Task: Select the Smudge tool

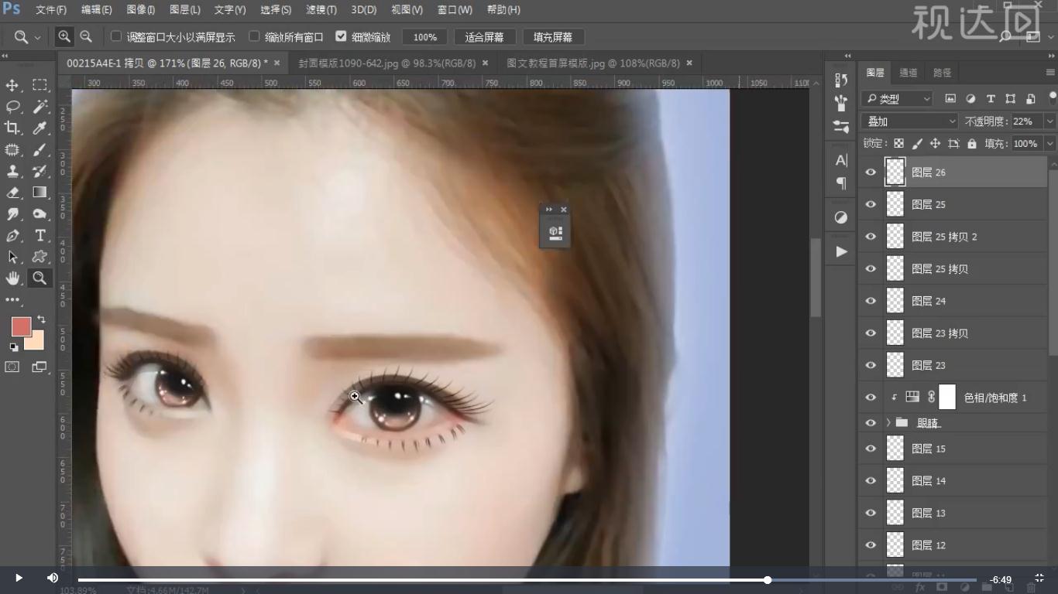Action: tap(12, 214)
